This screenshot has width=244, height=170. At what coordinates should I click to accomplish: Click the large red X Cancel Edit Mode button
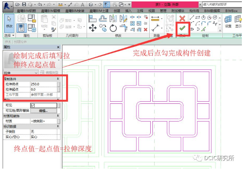pyautogui.click(x=182, y=18)
